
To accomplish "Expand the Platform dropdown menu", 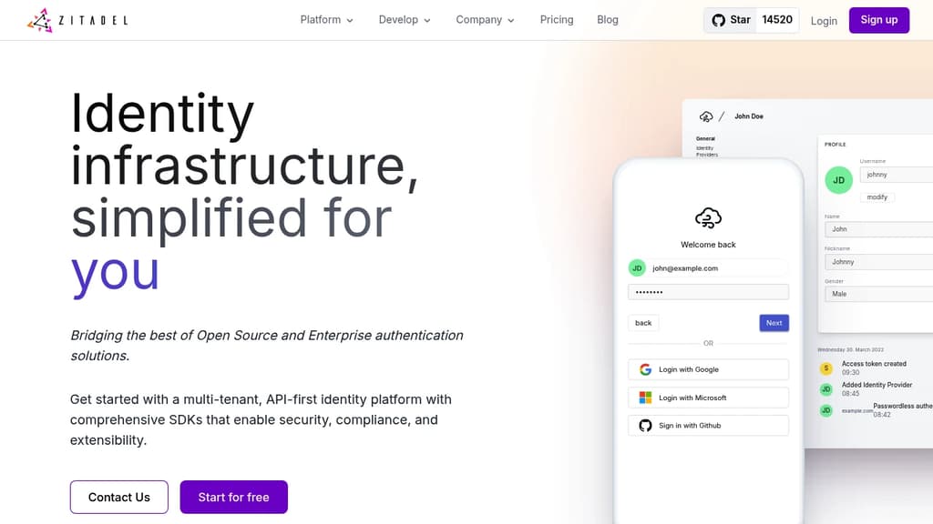I will [x=327, y=20].
